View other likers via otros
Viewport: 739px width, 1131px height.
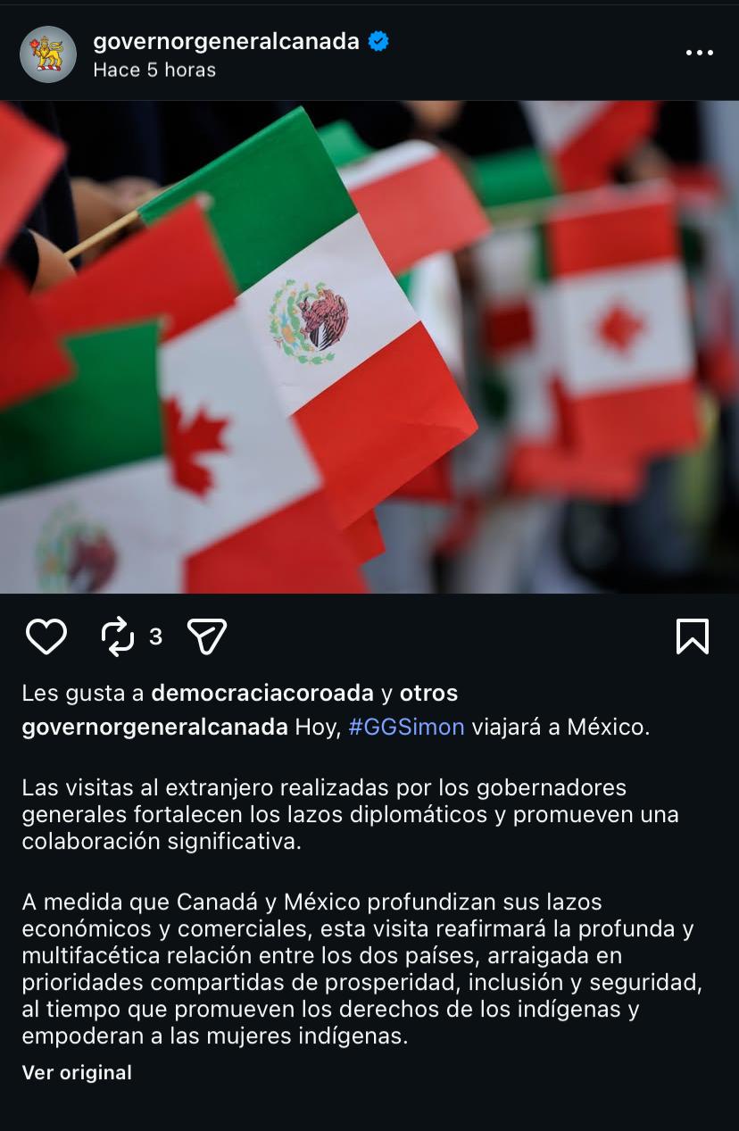428,693
